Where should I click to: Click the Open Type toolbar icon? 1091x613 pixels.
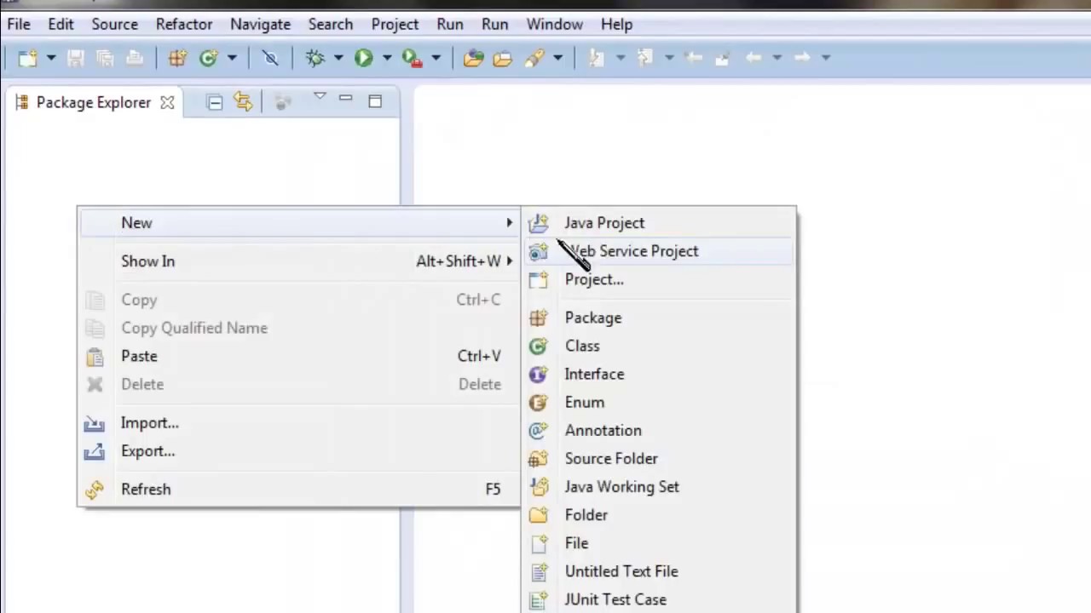[x=473, y=58]
